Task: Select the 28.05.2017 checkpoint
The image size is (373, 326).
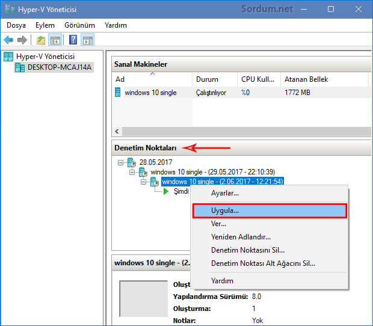Action: [x=156, y=162]
